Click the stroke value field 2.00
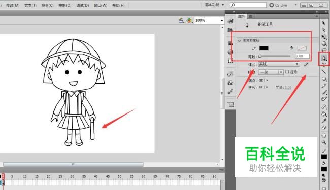This screenshot has width=330, height=190. 302,56
